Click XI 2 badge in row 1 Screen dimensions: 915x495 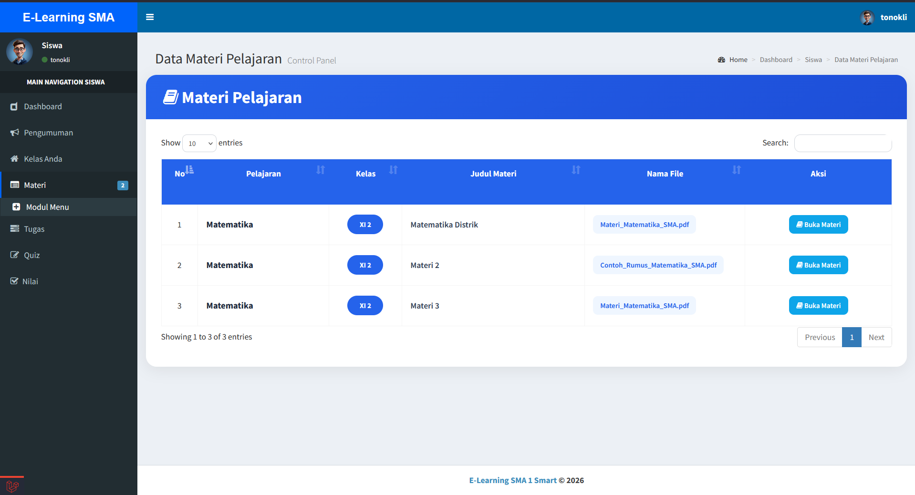click(x=365, y=225)
